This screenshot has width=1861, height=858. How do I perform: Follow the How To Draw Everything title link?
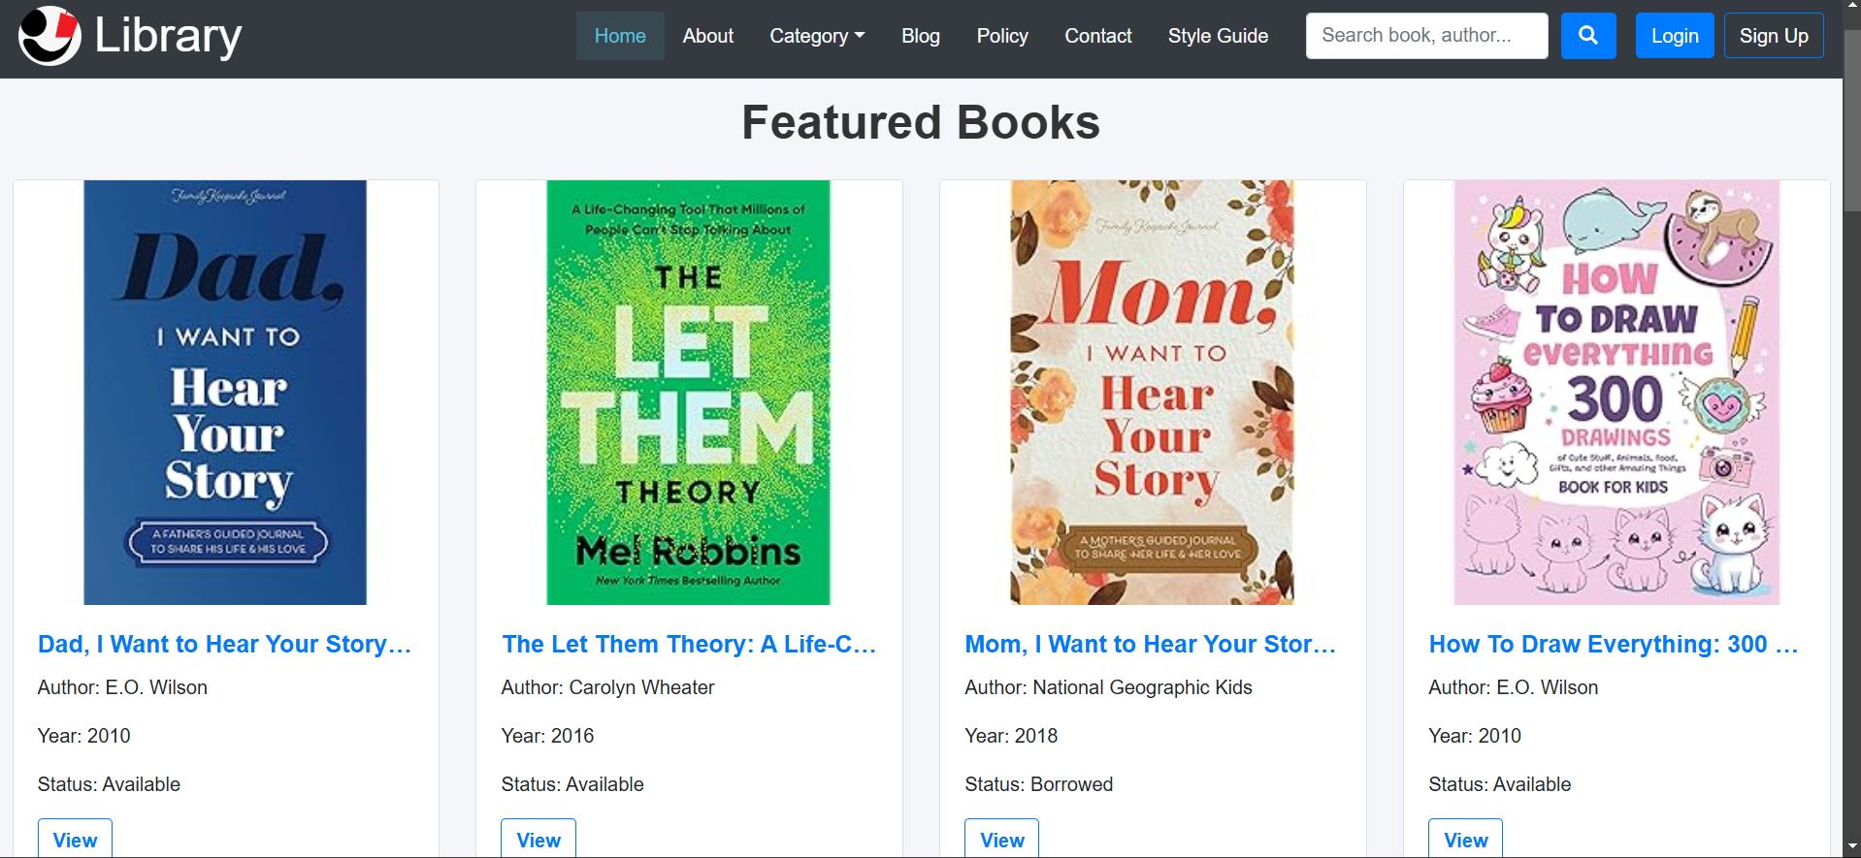[1613, 645]
